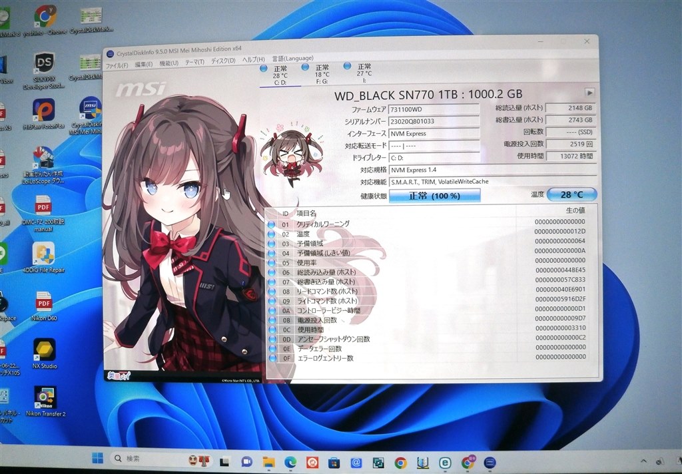Go to next disk with arrow button
This screenshot has height=474, width=682.
pos(589,93)
